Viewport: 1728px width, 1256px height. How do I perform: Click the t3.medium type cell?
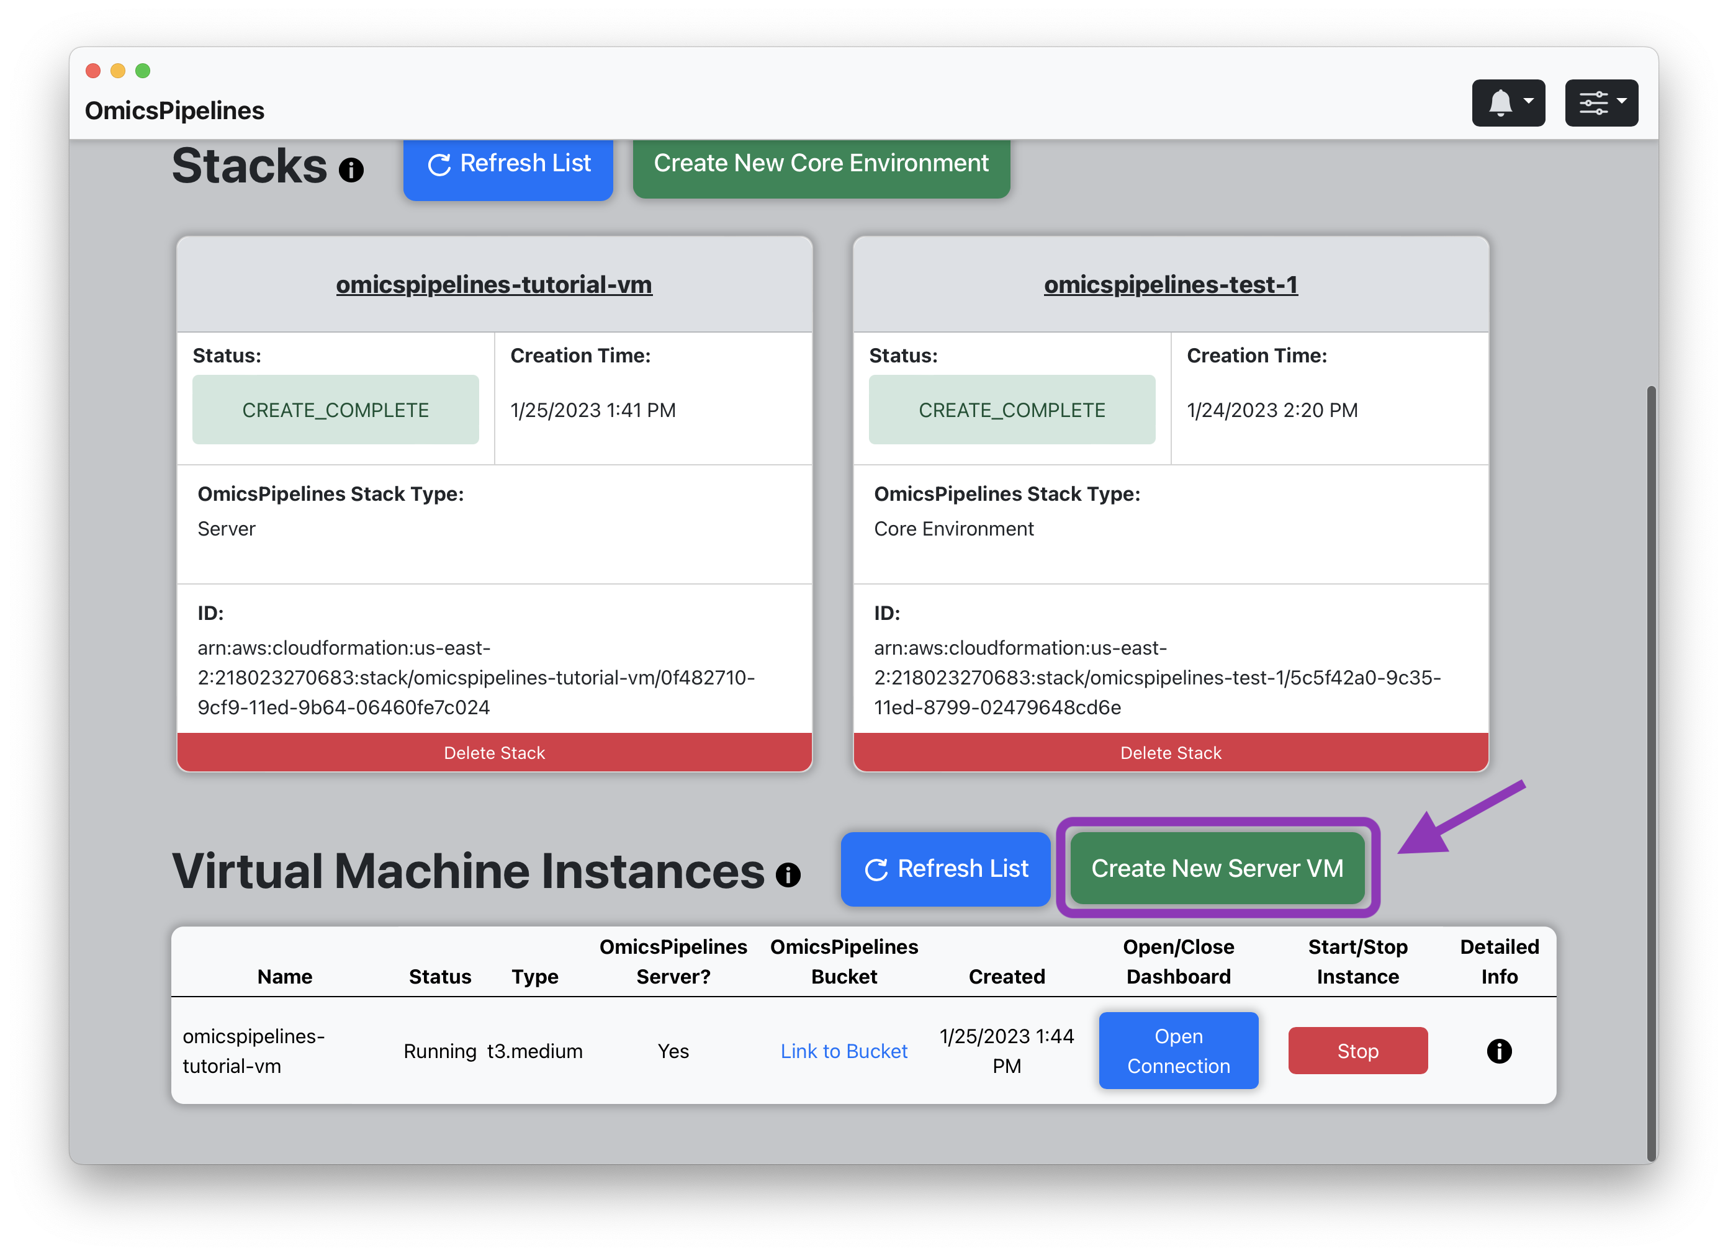click(535, 1051)
